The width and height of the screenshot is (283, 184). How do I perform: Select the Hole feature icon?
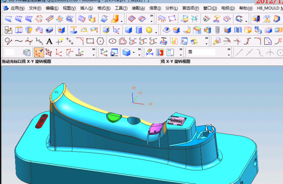tap(61, 30)
